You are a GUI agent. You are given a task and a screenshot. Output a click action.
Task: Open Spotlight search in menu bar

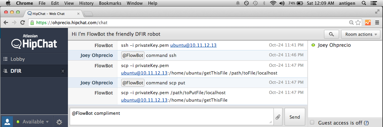(x=364, y=3)
